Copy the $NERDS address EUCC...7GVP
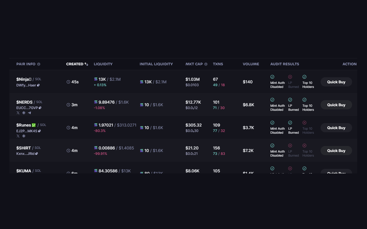 [40, 108]
